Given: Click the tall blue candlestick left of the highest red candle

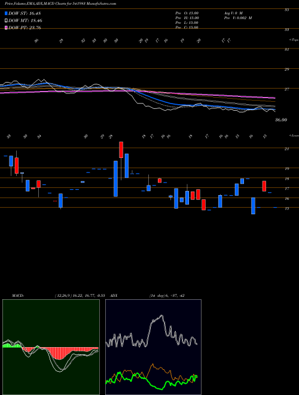Looking at the screenshot, I should click(115, 179).
